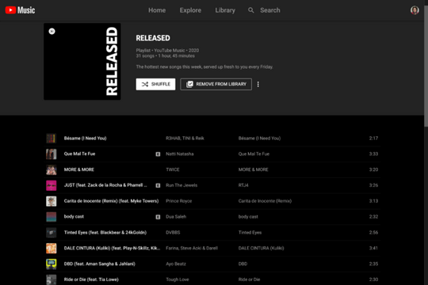The image size is (428, 285).
Task: Play Que Mal Te Fue thumbnail
Action: coord(52,154)
